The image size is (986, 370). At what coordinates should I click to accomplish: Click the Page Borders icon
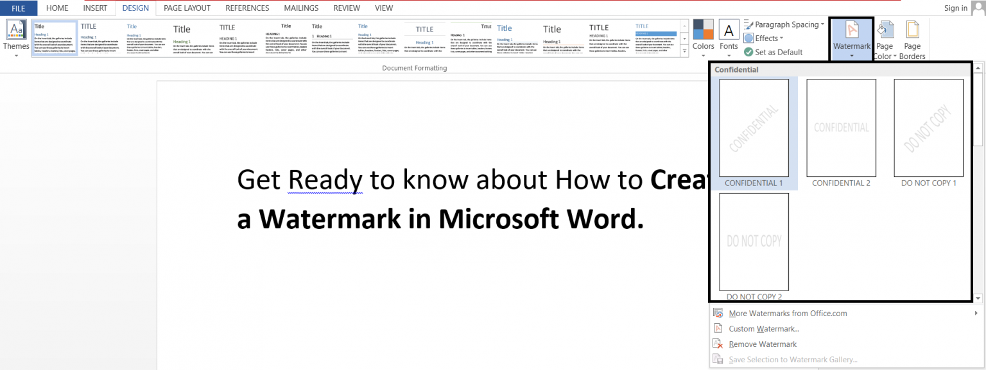coord(912,37)
